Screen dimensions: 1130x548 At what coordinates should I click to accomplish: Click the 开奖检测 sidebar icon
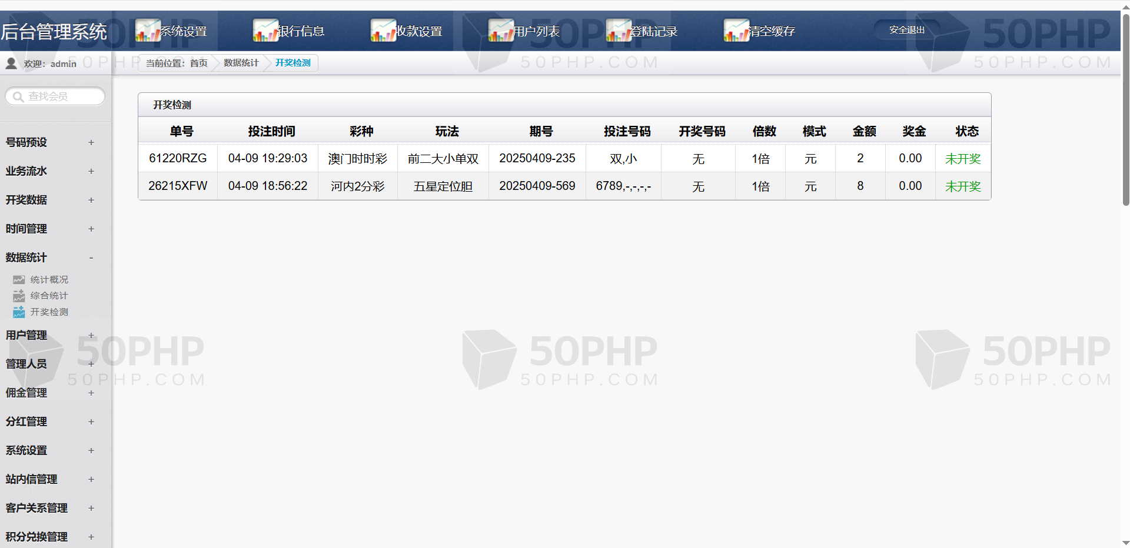(x=19, y=312)
